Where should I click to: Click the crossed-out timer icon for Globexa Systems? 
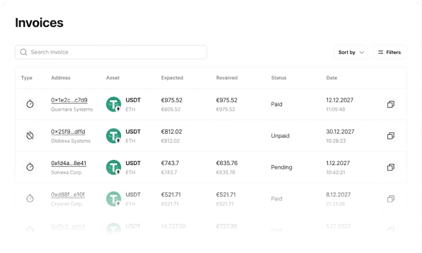click(30, 135)
